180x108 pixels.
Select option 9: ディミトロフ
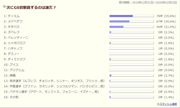coord(15,59)
